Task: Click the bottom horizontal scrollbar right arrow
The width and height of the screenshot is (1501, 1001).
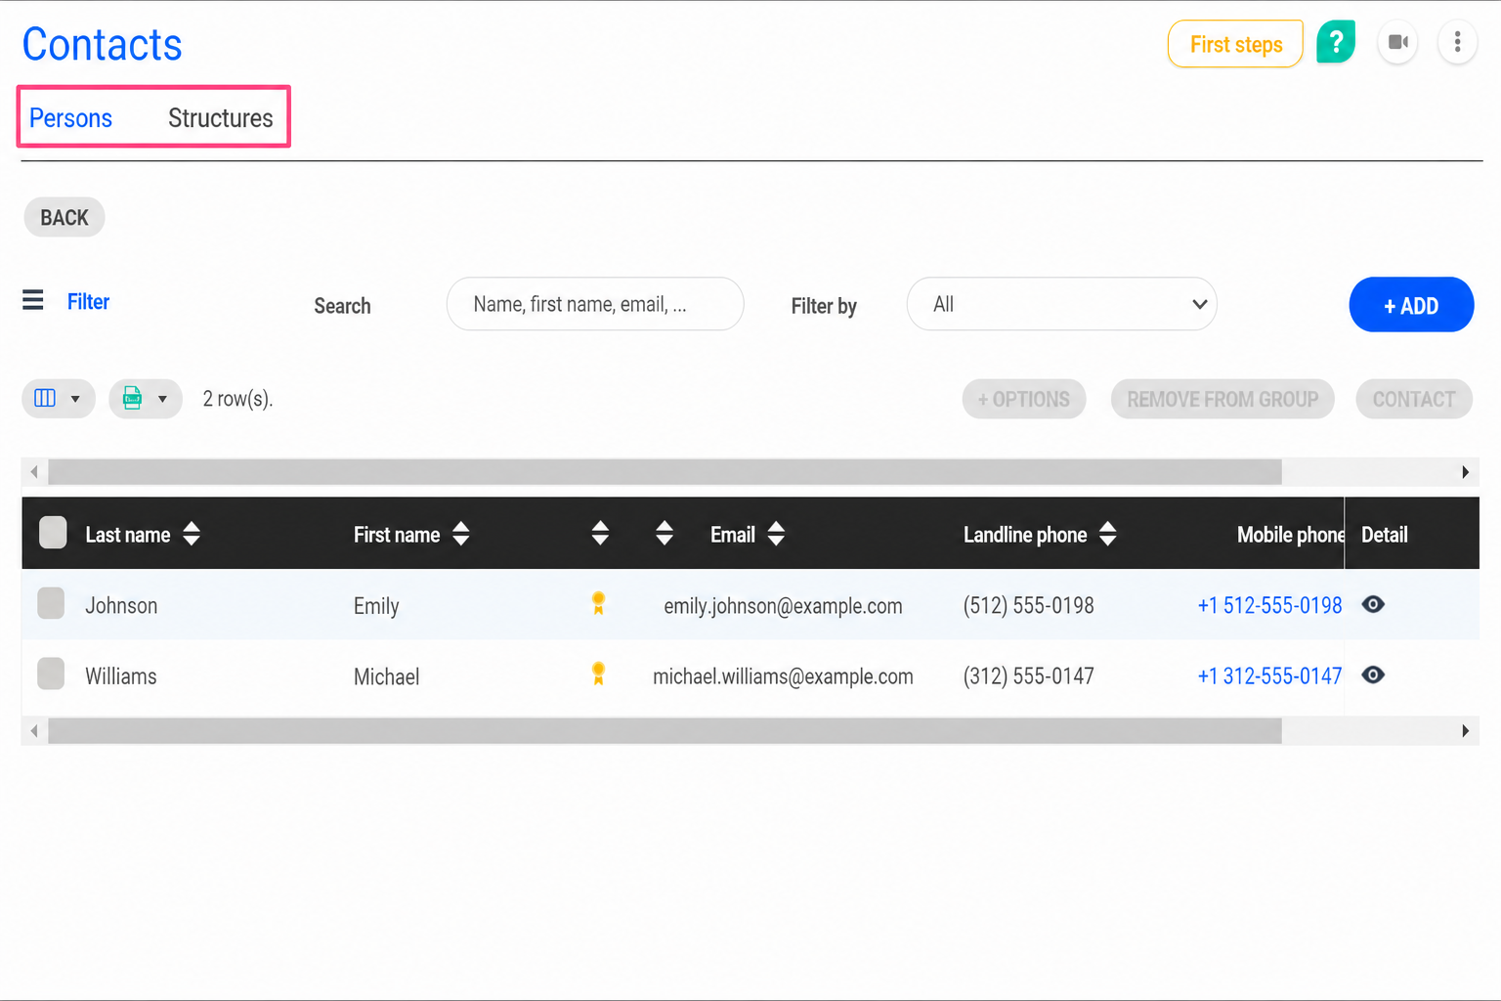Action: pos(1465,731)
